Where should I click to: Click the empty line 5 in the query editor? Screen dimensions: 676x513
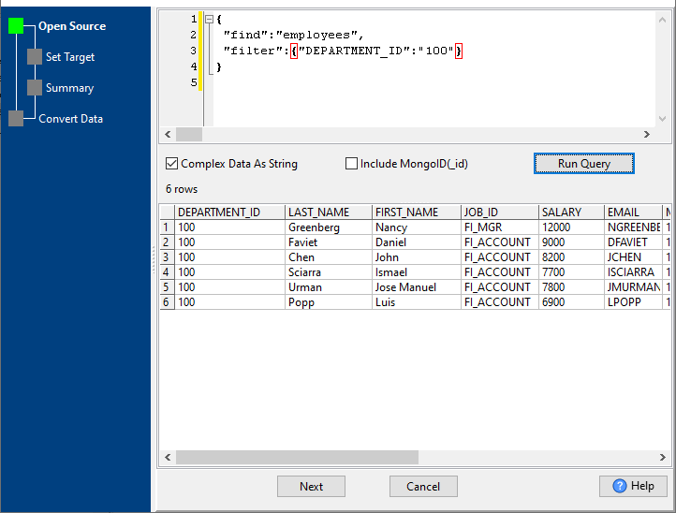(x=434, y=82)
